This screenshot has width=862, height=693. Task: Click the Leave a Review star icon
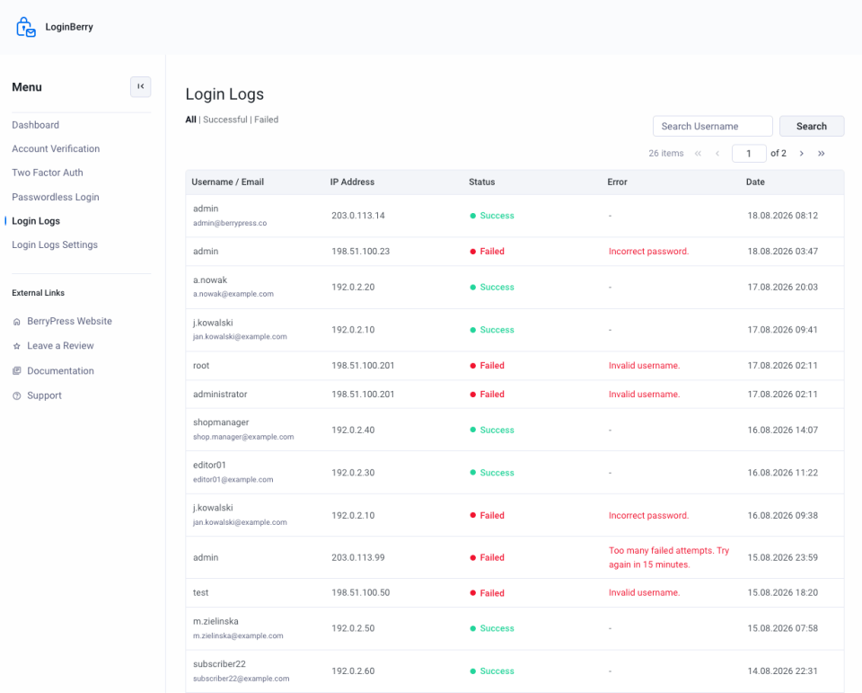[16, 346]
